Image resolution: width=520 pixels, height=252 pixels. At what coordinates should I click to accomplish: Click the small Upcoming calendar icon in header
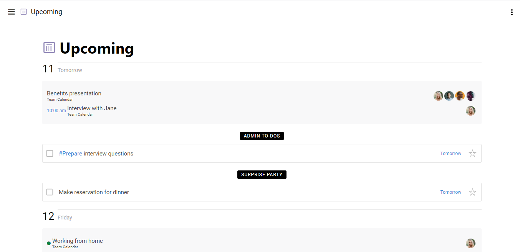tap(24, 12)
